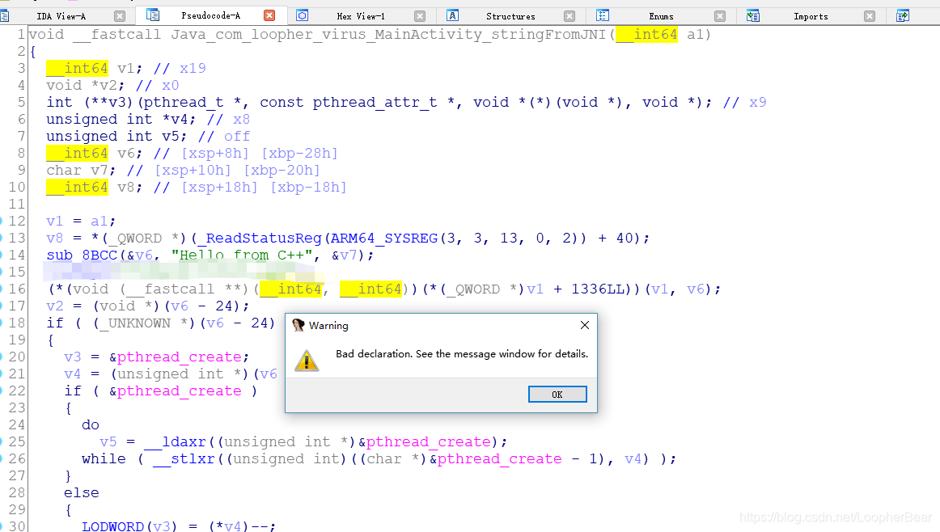Click sub_8BCC function call
The image size is (940, 532).
[x=82, y=255]
